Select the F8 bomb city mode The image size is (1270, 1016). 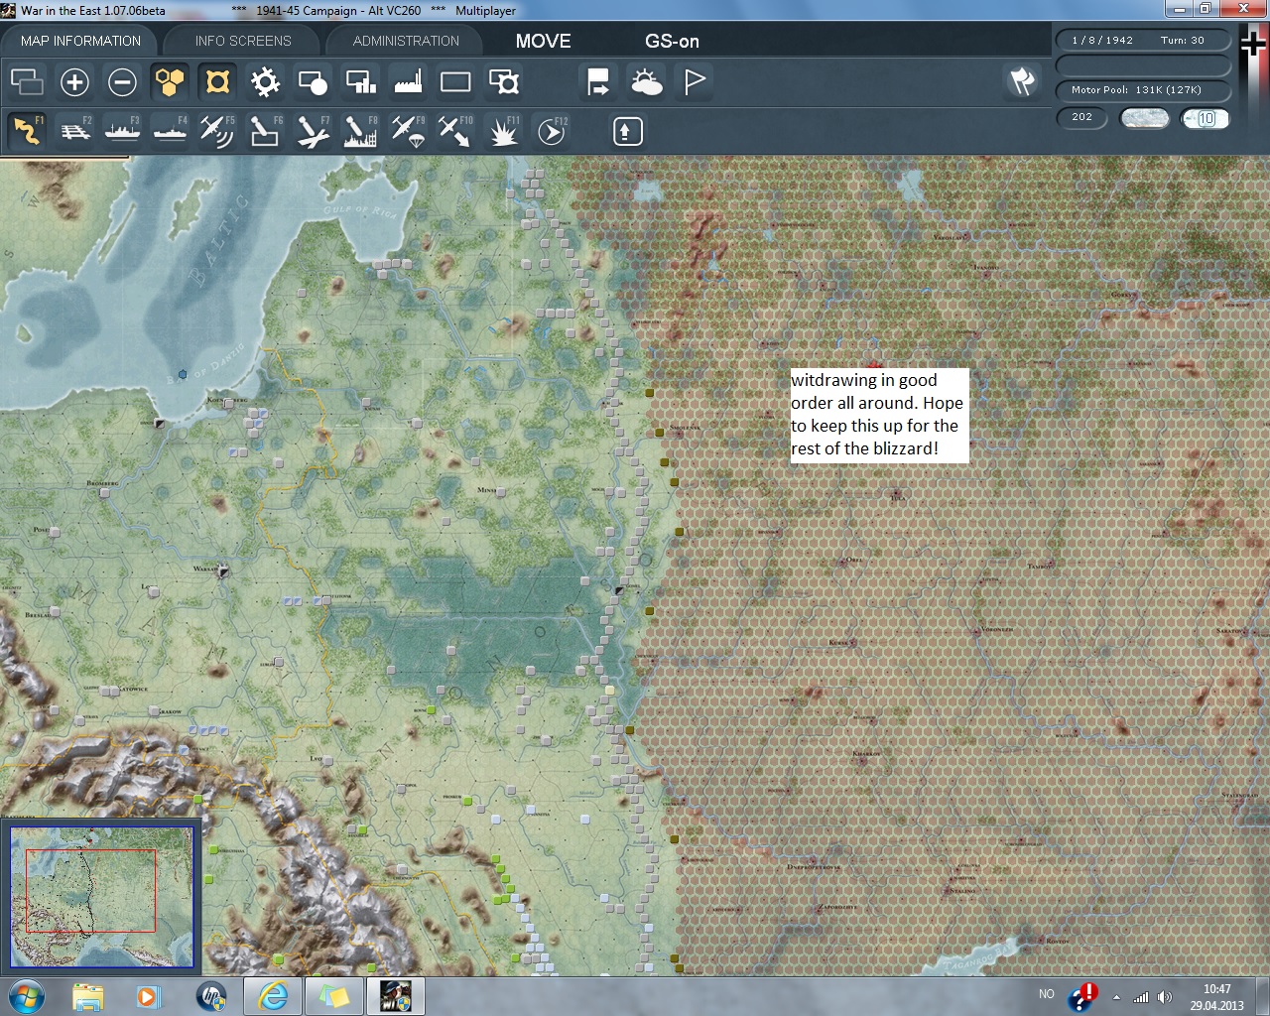359,131
